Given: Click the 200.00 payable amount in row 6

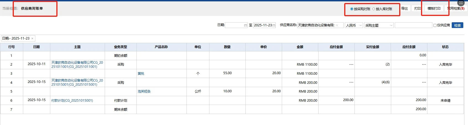Looking at the screenshot, I should 348,100.
